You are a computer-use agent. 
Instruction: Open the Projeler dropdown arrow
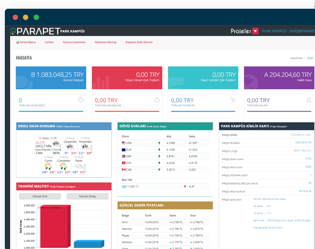coord(256,31)
